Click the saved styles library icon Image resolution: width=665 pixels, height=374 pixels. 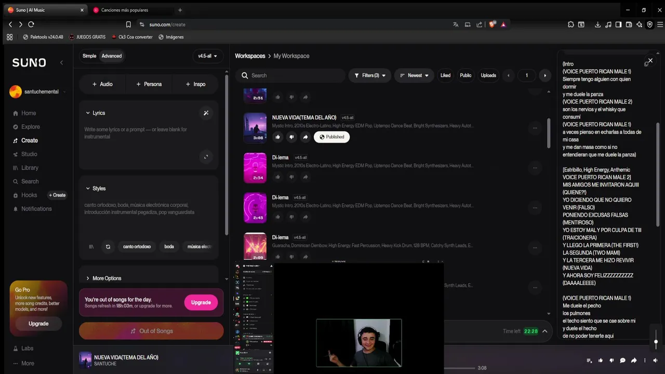click(x=91, y=247)
